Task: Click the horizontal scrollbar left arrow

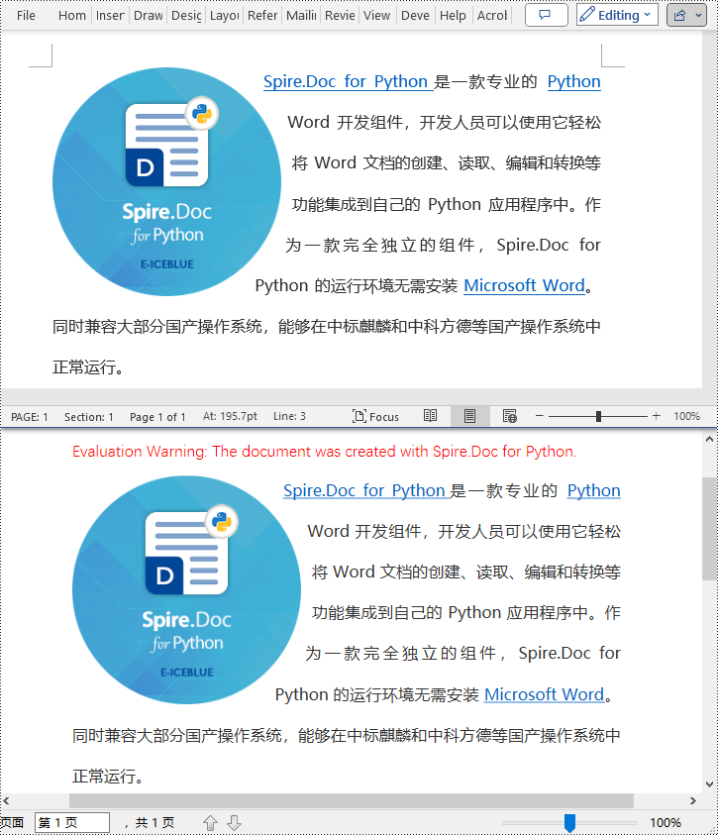Action: pyautogui.click(x=6, y=801)
